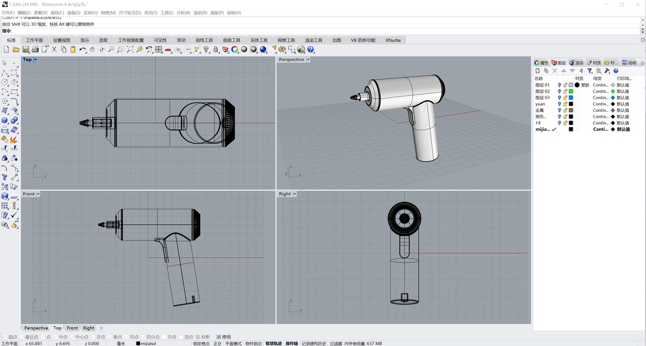Screen dimensions: 646x346
Task: Toggle 平面模式 in status bar
Action: point(233,344)
